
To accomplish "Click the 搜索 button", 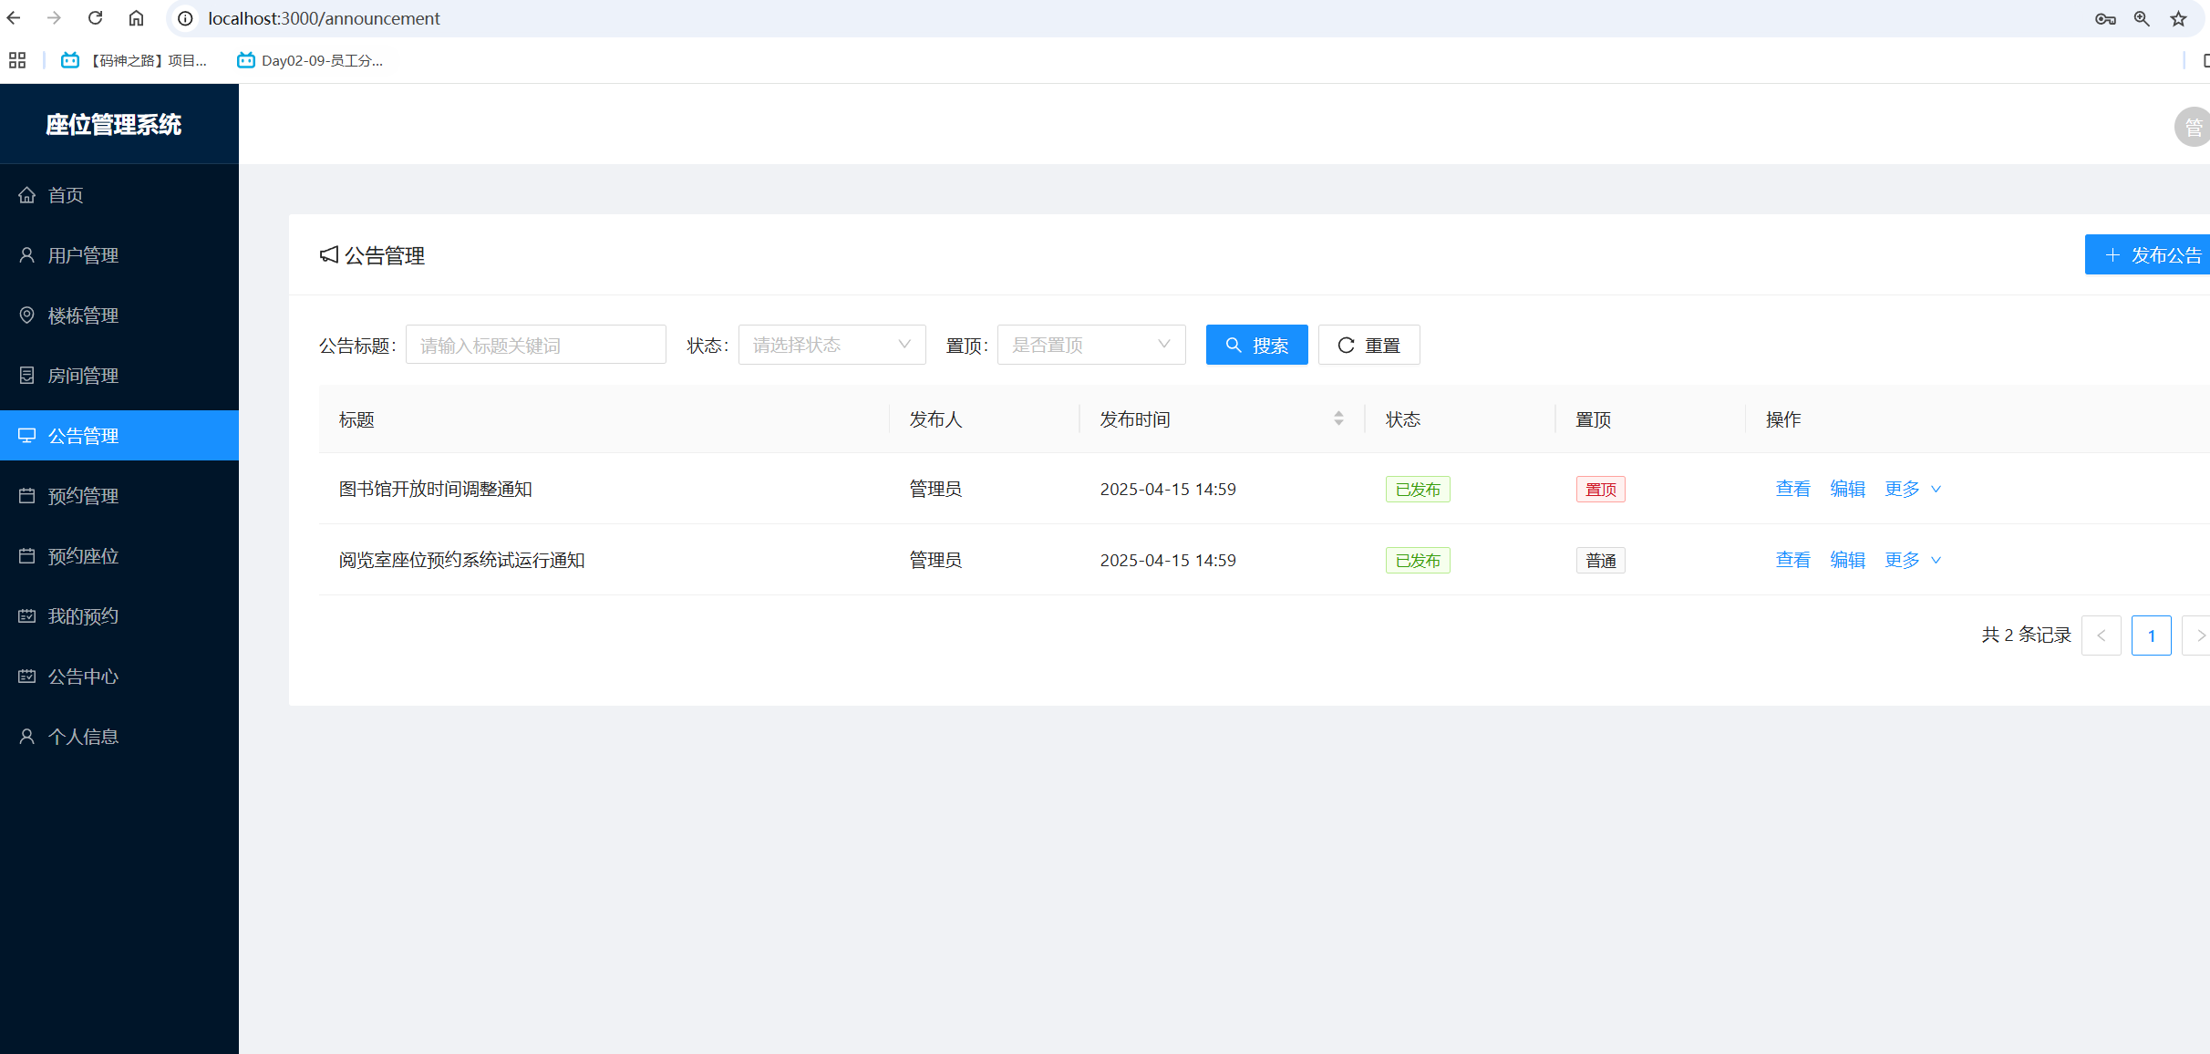I will (1256, 345).
